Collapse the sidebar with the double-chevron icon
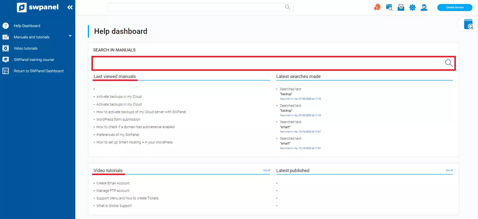This screenshot has height=219, width=478. [x=70, y=7]
